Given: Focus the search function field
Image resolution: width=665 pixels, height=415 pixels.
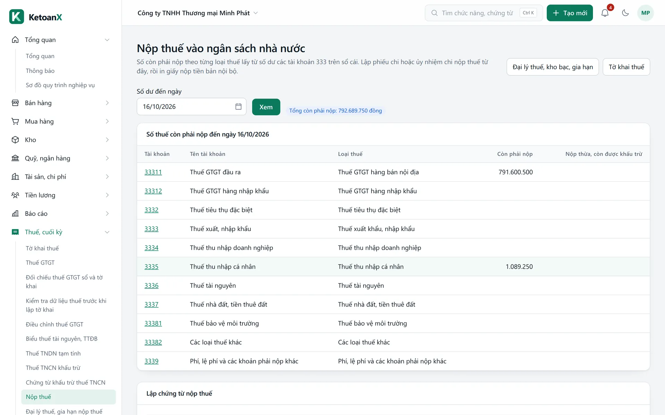Looking at the screenshot, I should pos(484,13).
